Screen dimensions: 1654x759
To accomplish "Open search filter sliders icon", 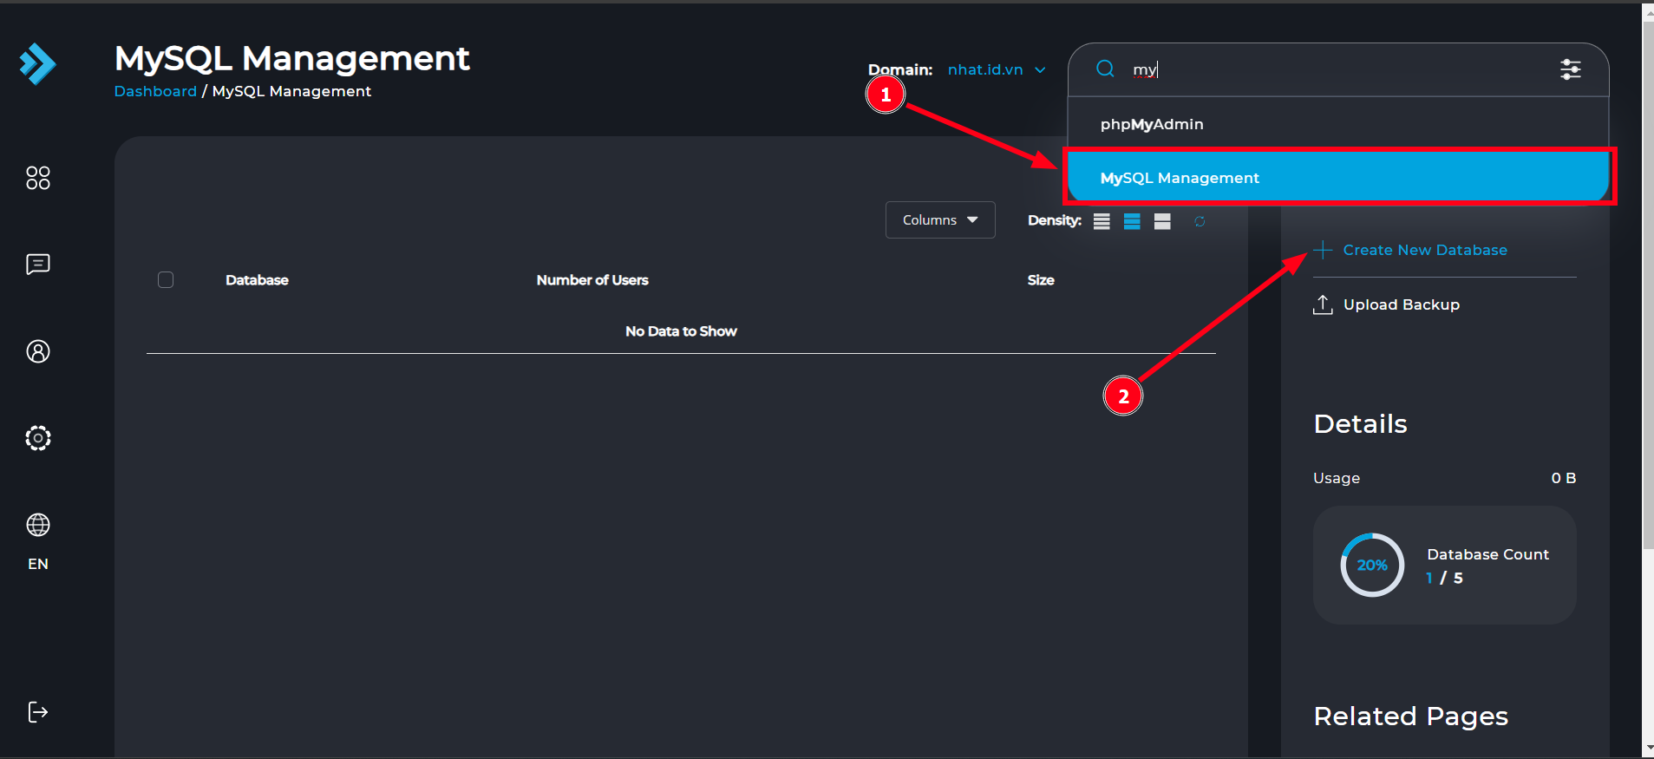I will (x=1571, y=69).
